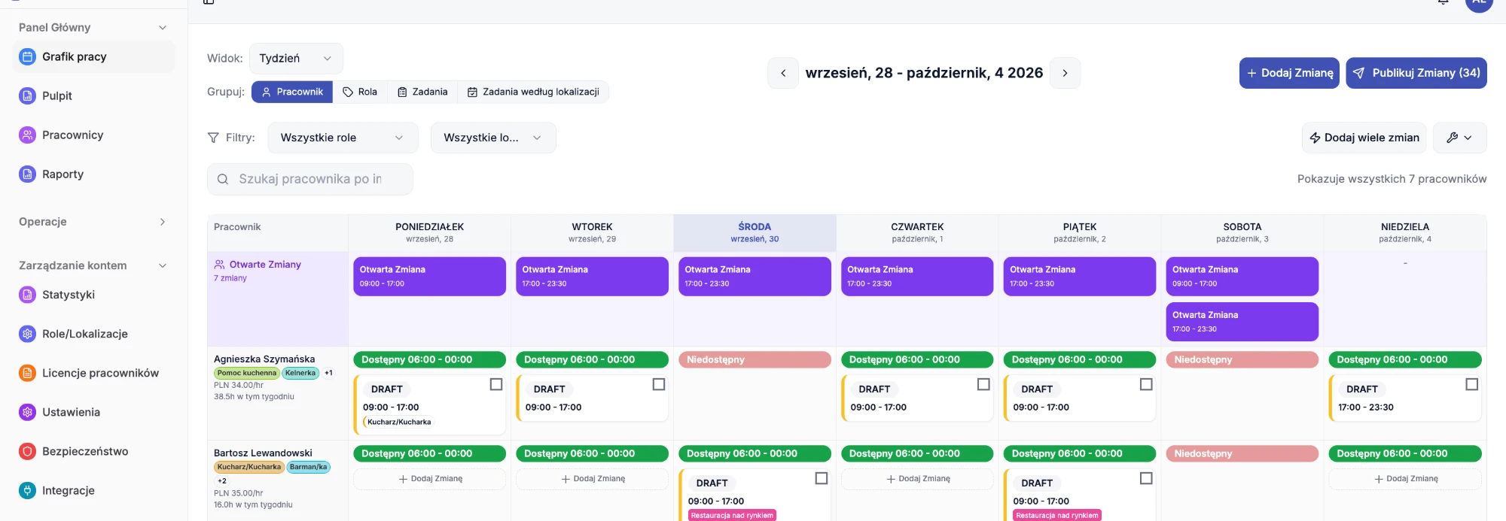Click the filter funnel icon
1506x521 pixels.
pyautogui.click(x=213, y=138)
